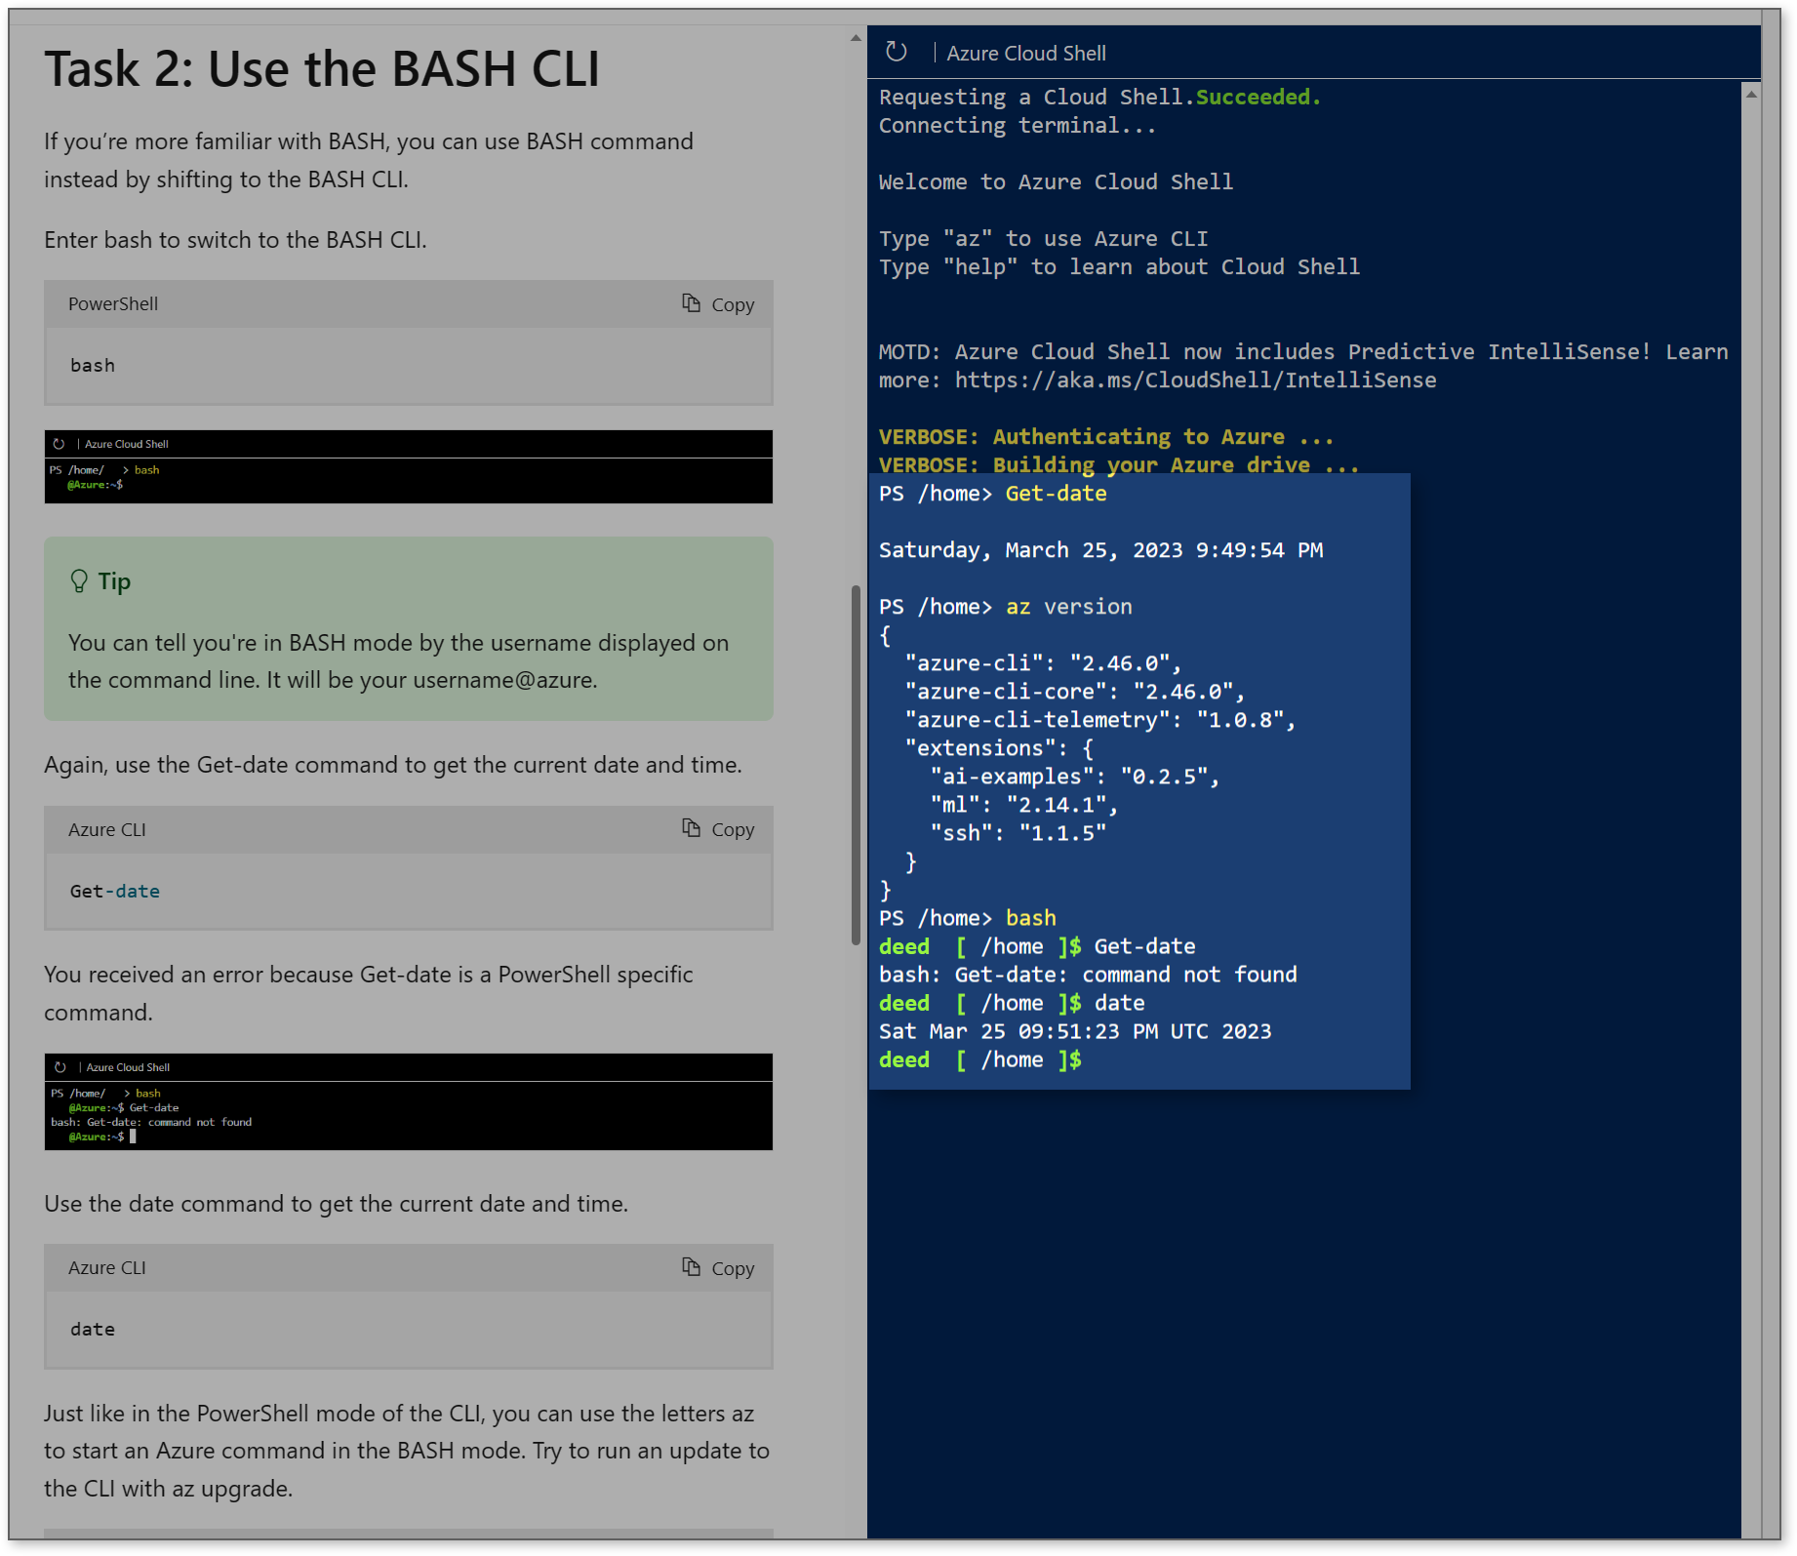
Task: Click the 'PS /home> Get-date' terminal line
Action: click(993, 494)
